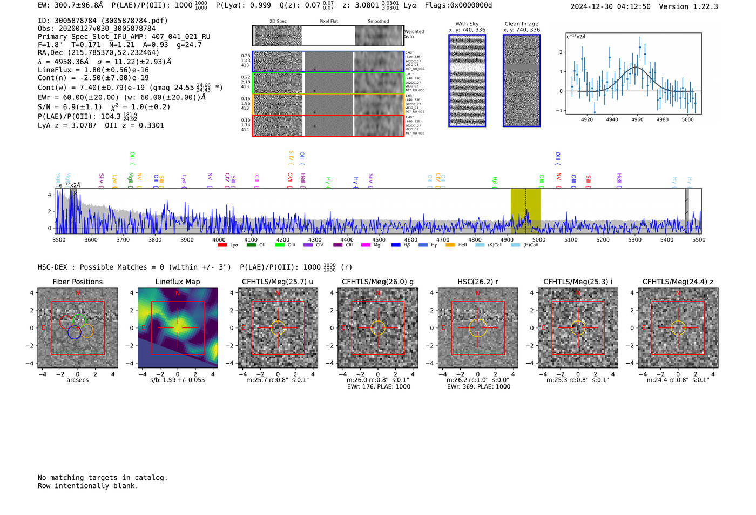Click the red Lyα legend swatch
Viewport: 756px width, 515px height.
coord(222,245)
